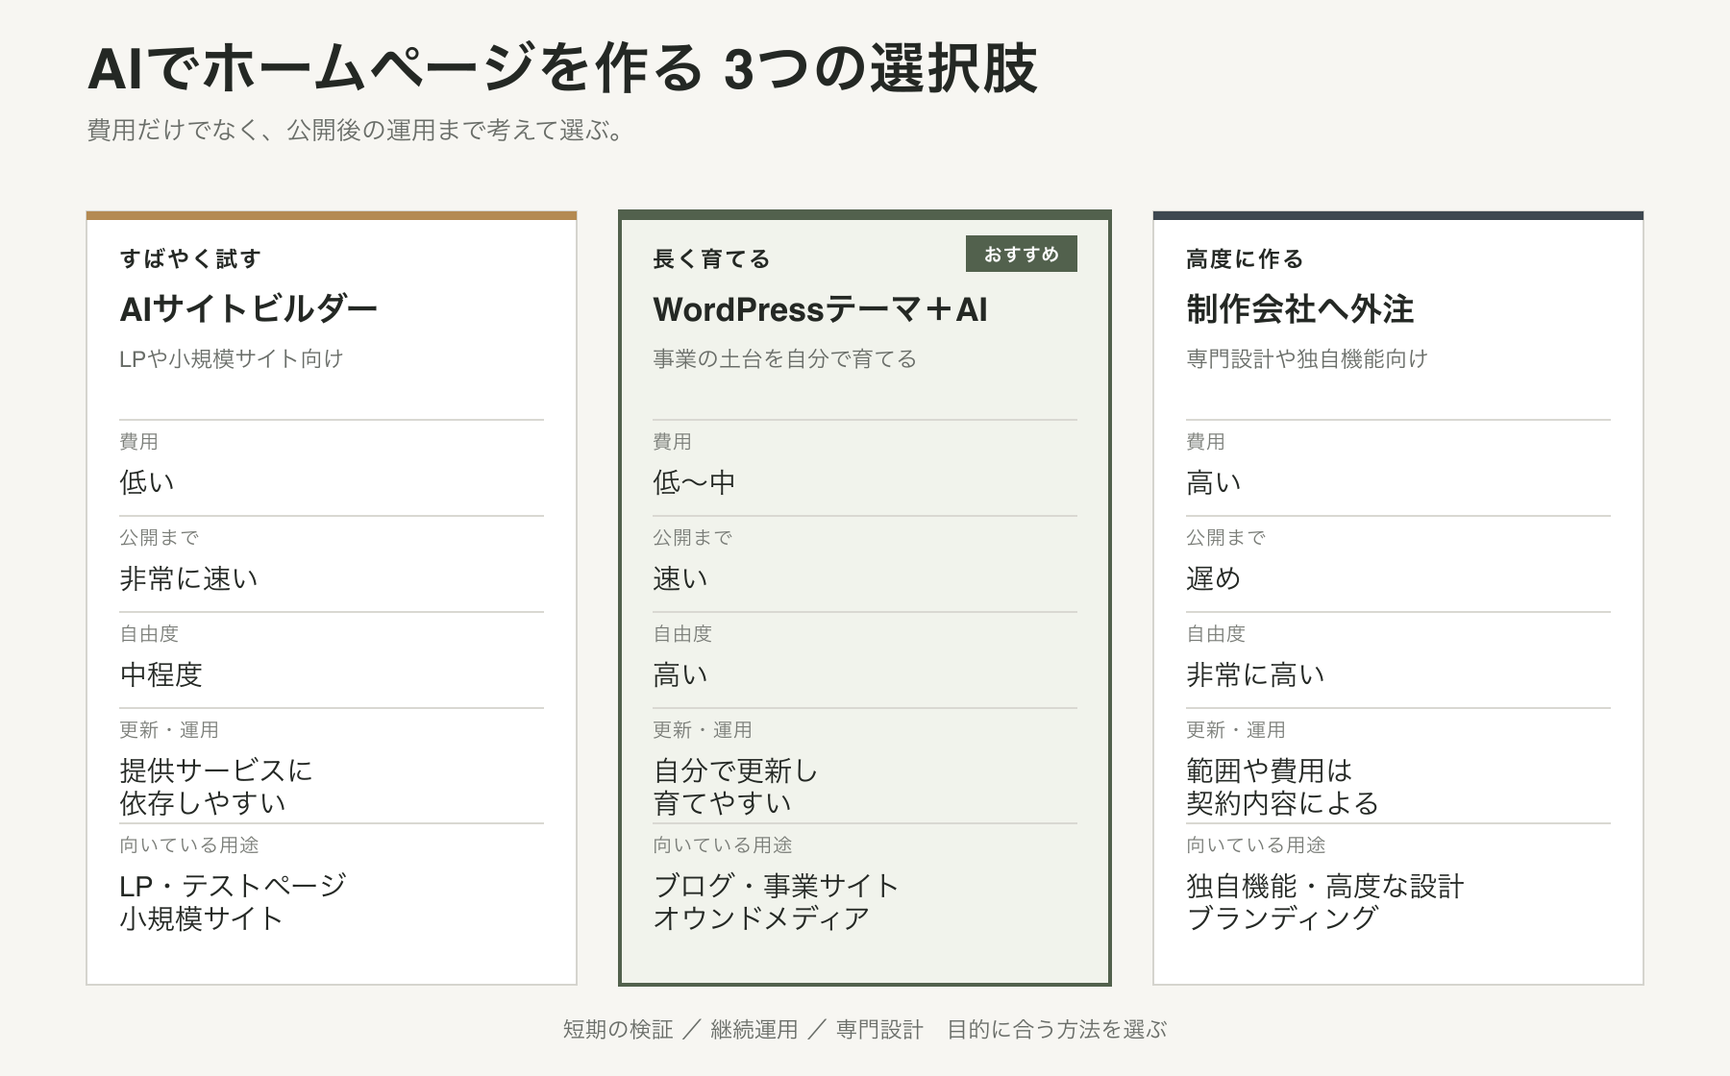Click the subtitle 費用だけでなく、公開後の運用まで考えて選ぶ。

click(x=357, y=130)
